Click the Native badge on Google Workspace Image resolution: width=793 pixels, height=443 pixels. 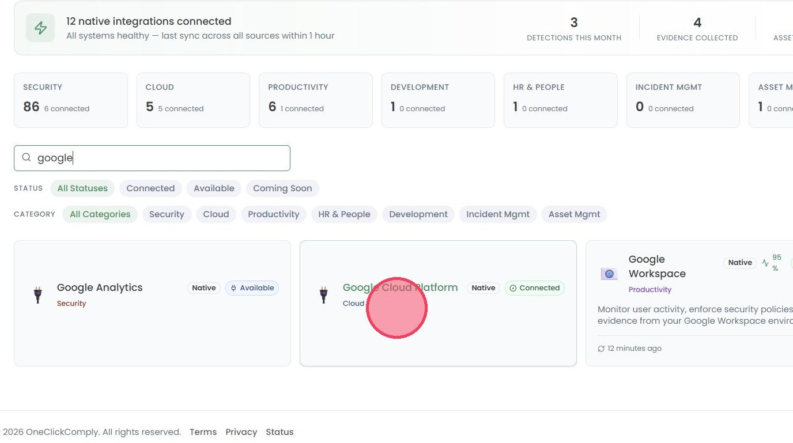pos(740,263)
